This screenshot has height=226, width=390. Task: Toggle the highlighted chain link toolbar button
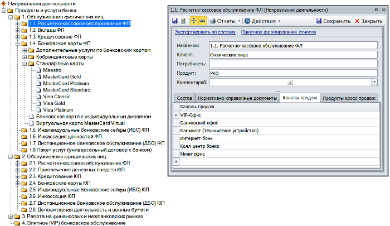point(202,21)
